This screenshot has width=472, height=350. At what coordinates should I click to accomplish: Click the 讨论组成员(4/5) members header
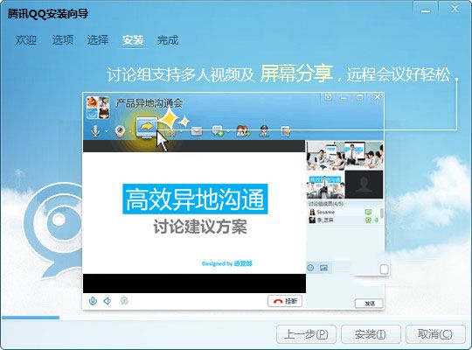pos(326,204)
